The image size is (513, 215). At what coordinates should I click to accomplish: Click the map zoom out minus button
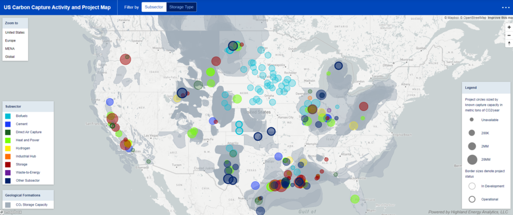tap(509, 35)
